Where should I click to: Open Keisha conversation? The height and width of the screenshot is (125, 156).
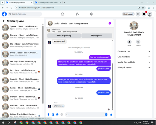pyautogui.click(x=21, y=115)
